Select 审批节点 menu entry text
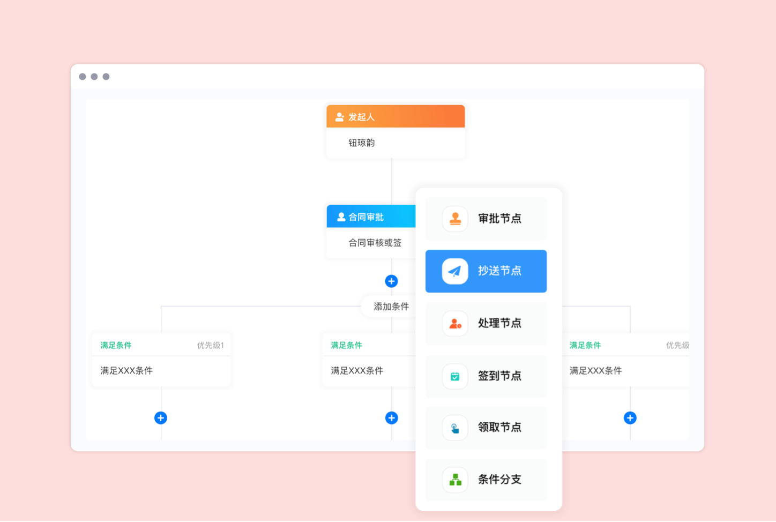The height and width of the screenshot is (522, 776). pyautogui.click(x=499, y=219)
